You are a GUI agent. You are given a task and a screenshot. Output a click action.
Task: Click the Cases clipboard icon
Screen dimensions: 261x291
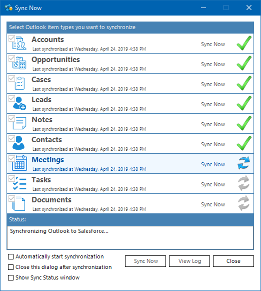pyautogui.click(x=19, y=83)
